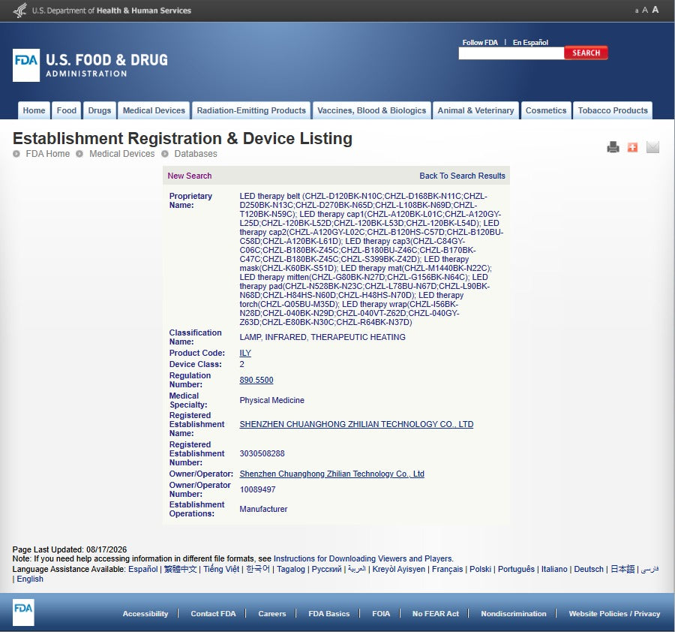Click the New Search link

pyautogui.click(x=190, y=176)
